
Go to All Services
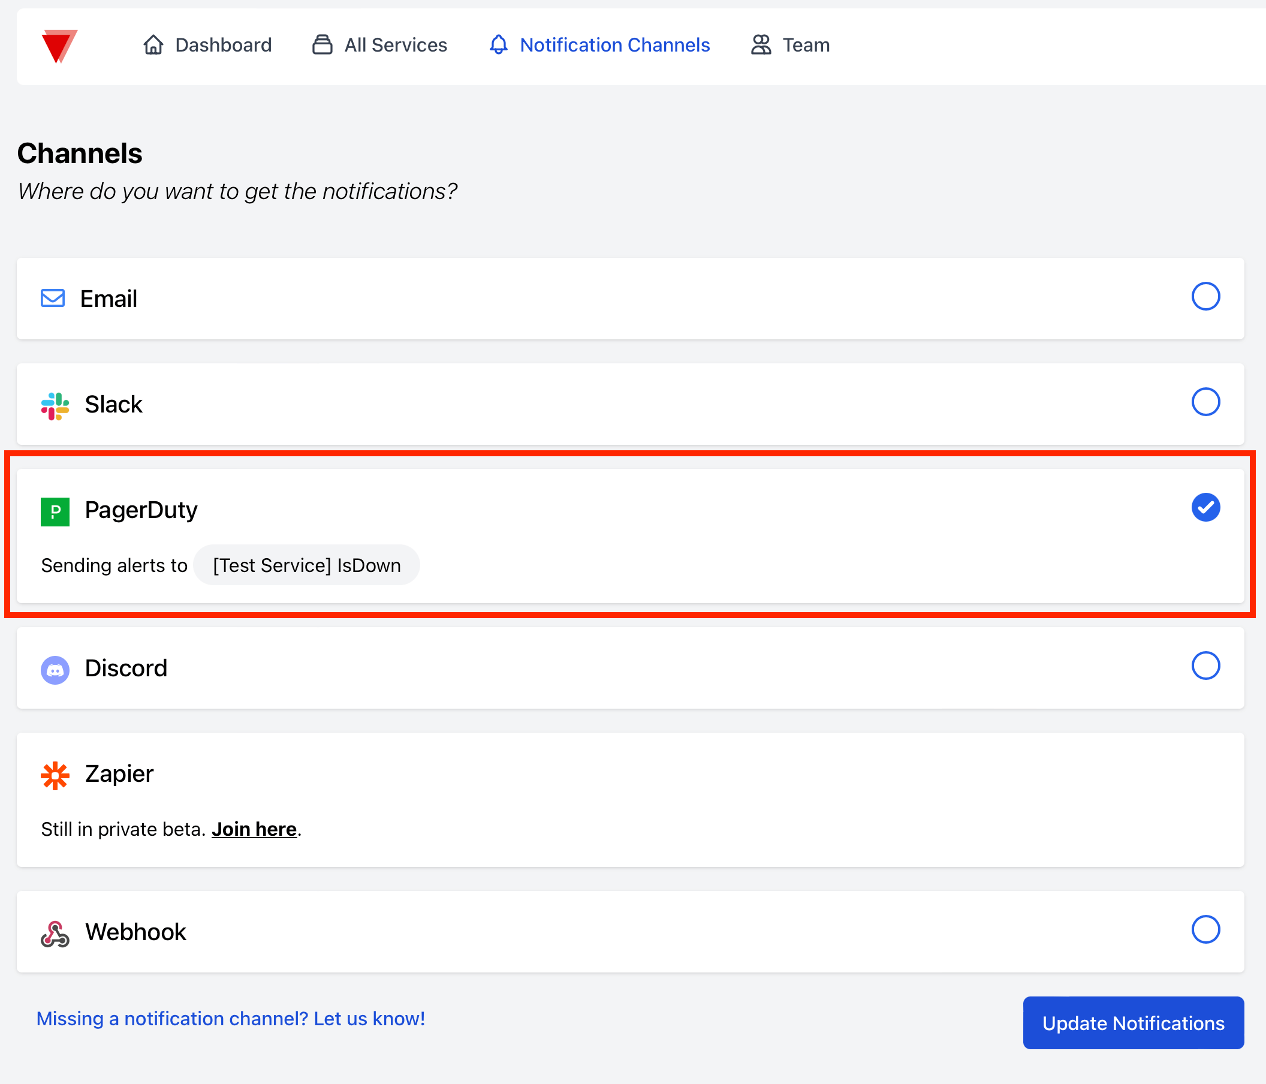[379, 44]
